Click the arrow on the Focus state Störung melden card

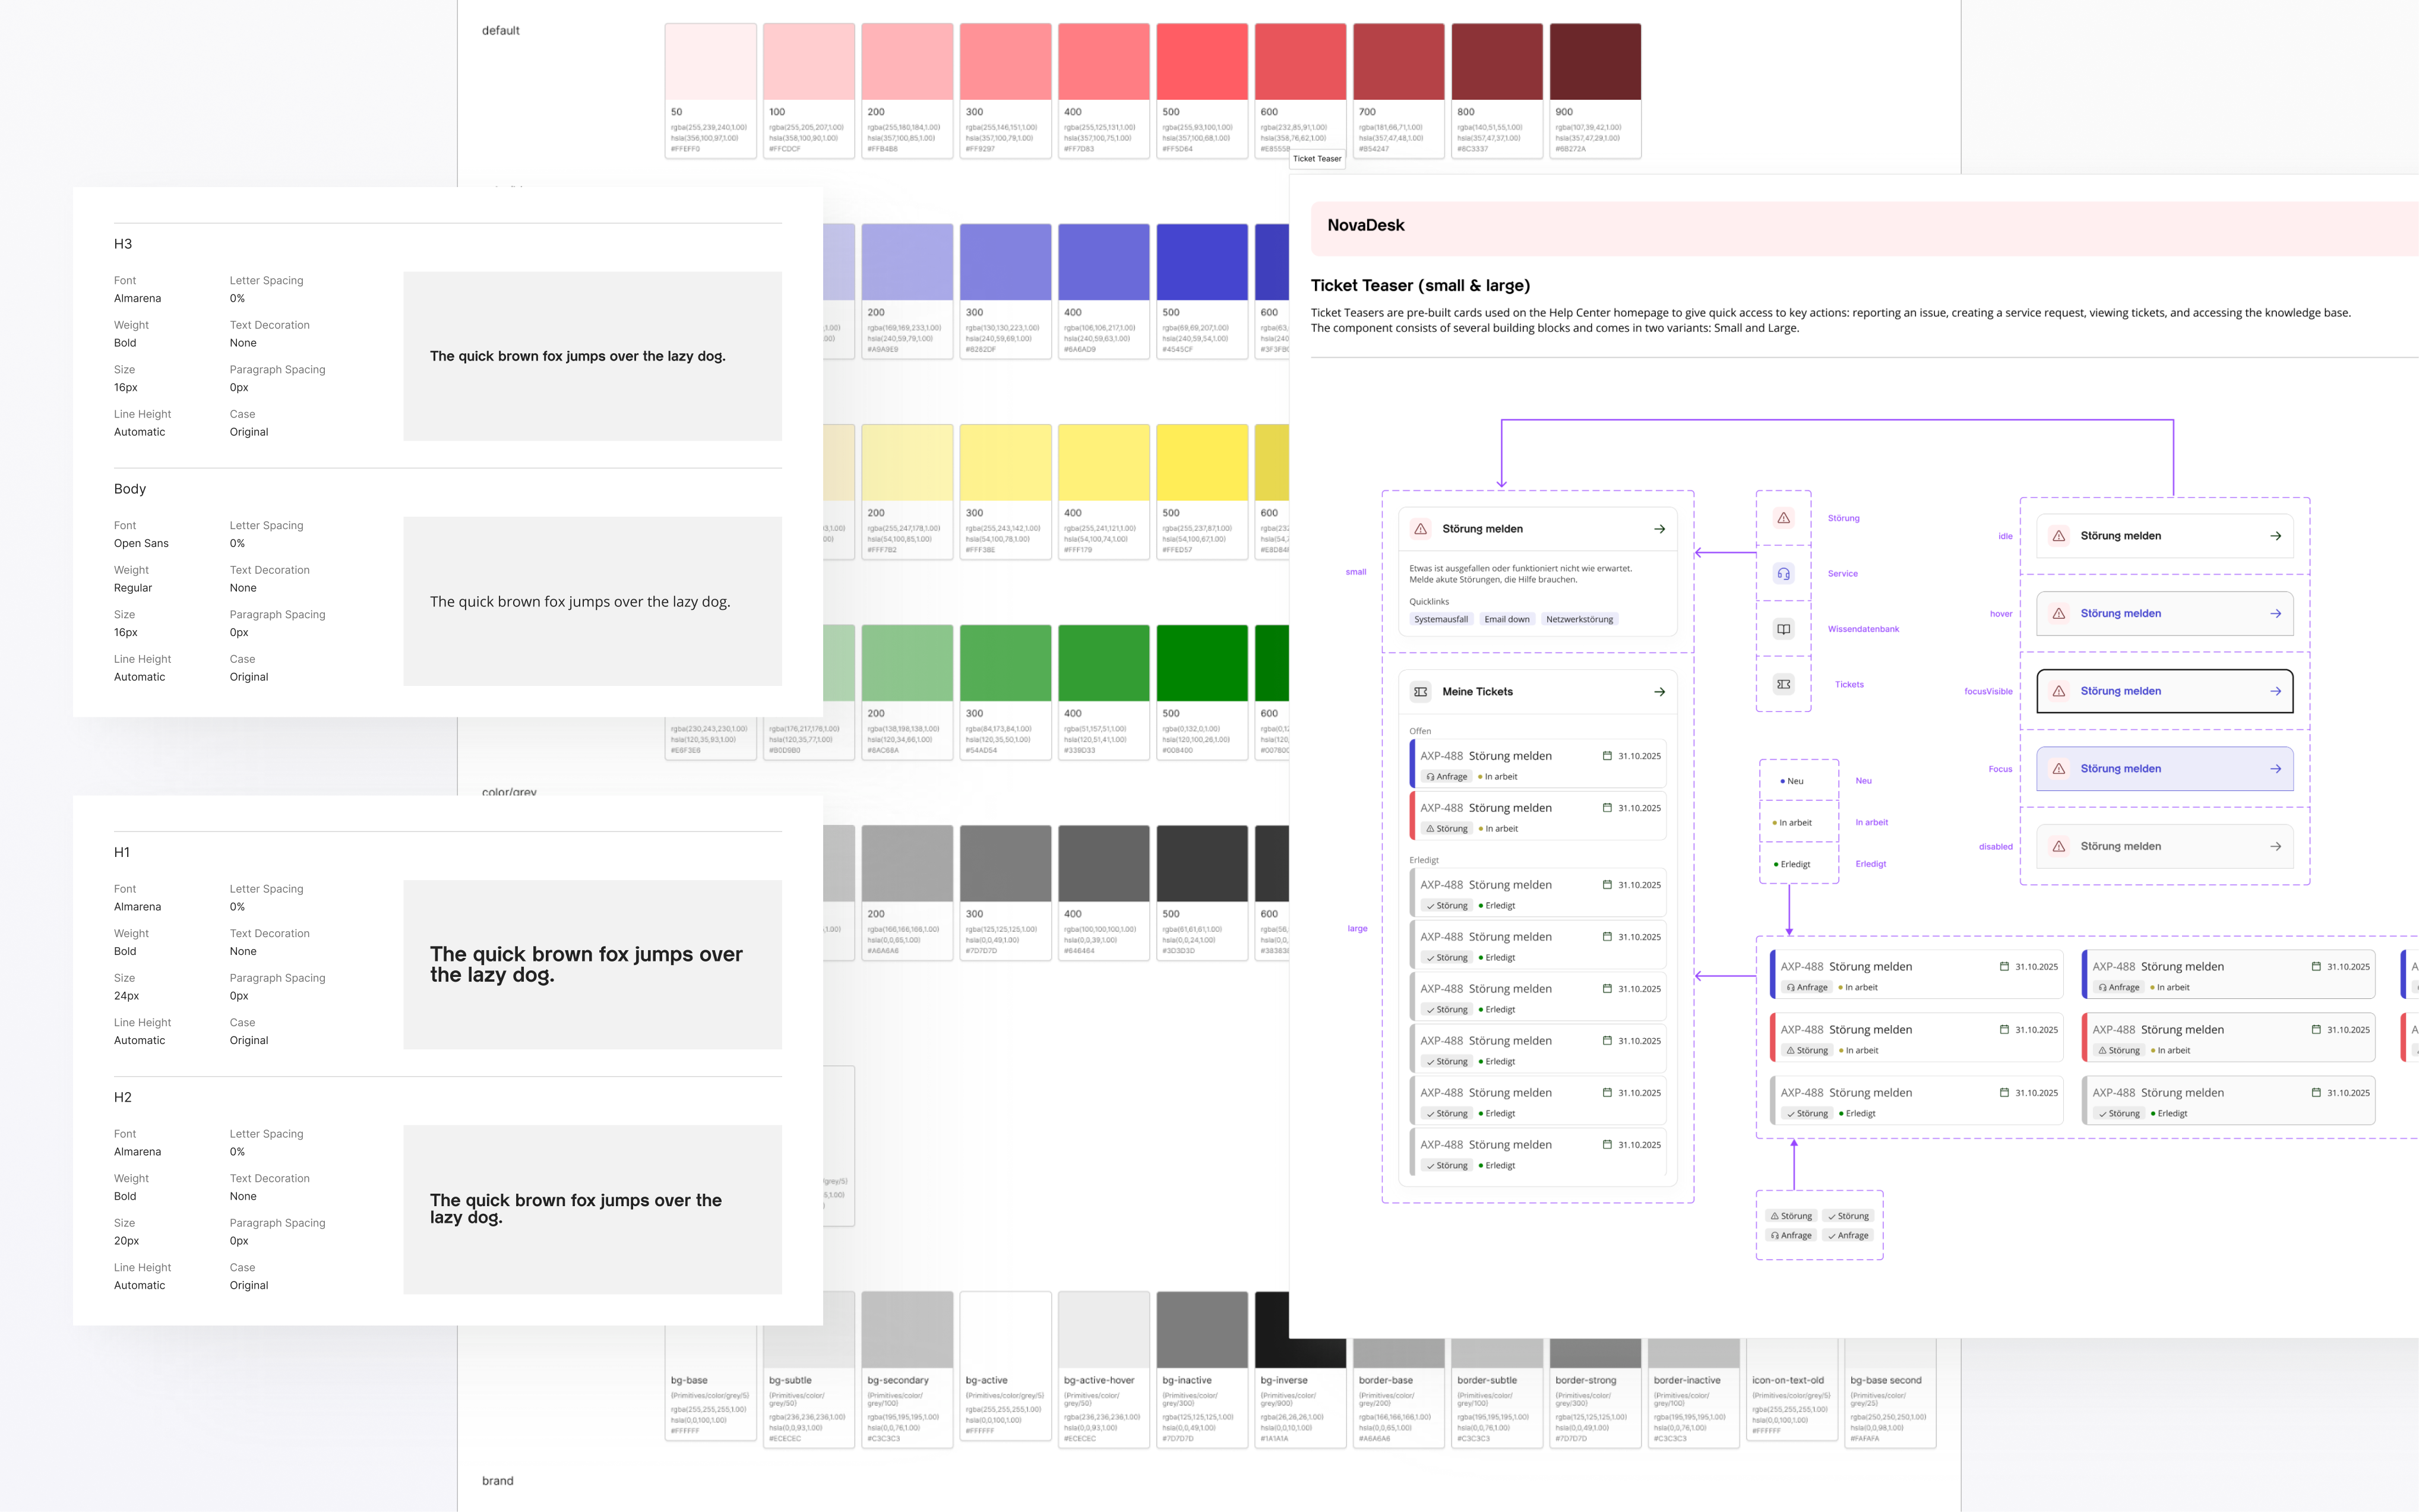click(2275, 768)
